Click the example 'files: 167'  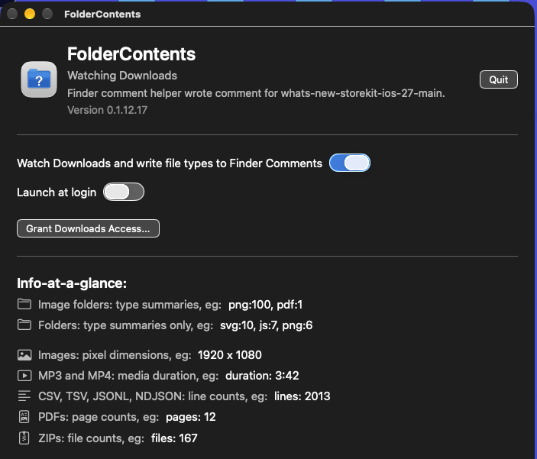(174, 438)
